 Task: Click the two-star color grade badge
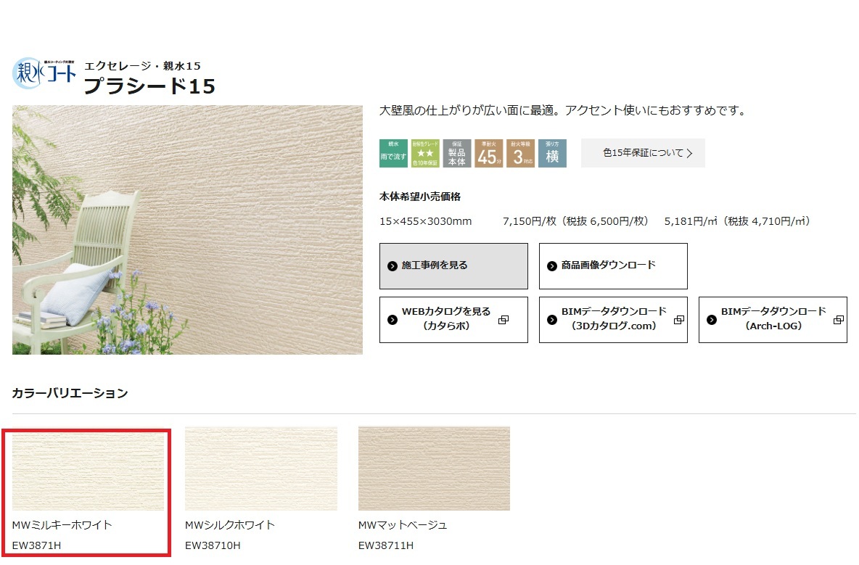click(x=425, y=153)
